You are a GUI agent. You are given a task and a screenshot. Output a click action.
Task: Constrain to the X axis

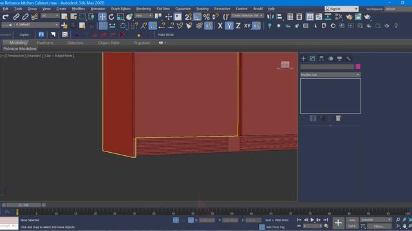(x=220, y=26)
